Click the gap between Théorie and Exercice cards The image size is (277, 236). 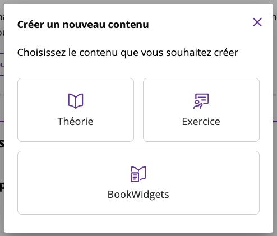(x=138, y=110)
